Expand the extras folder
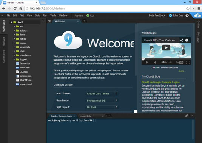202x143 pixels. tap(14, 39)
